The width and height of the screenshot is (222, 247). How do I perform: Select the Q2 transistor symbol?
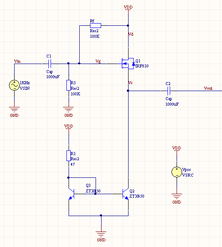pyautogui.click(x=126, y=194)
